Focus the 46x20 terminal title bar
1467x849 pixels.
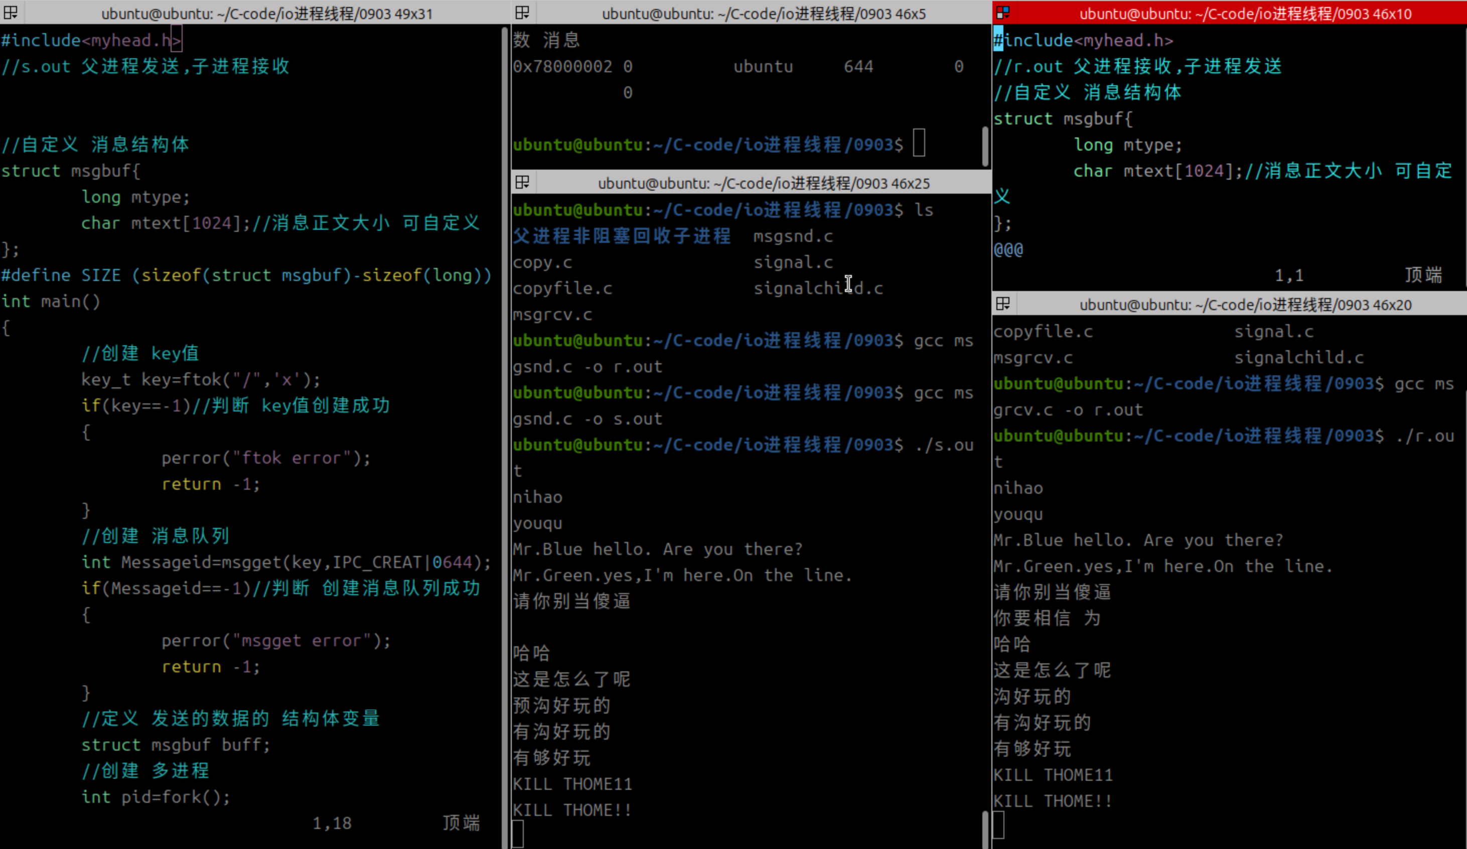click(1245, 304)
